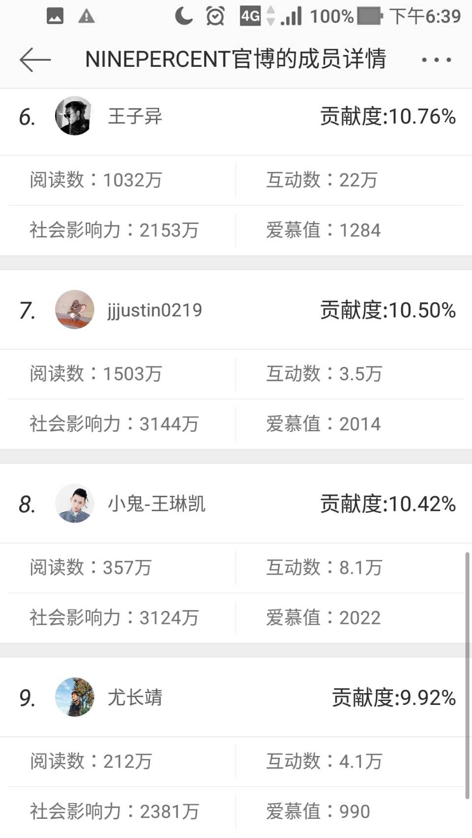472x838 pixels.
Task: Open the three-dot more options menu
Action: tap(436, 60)
